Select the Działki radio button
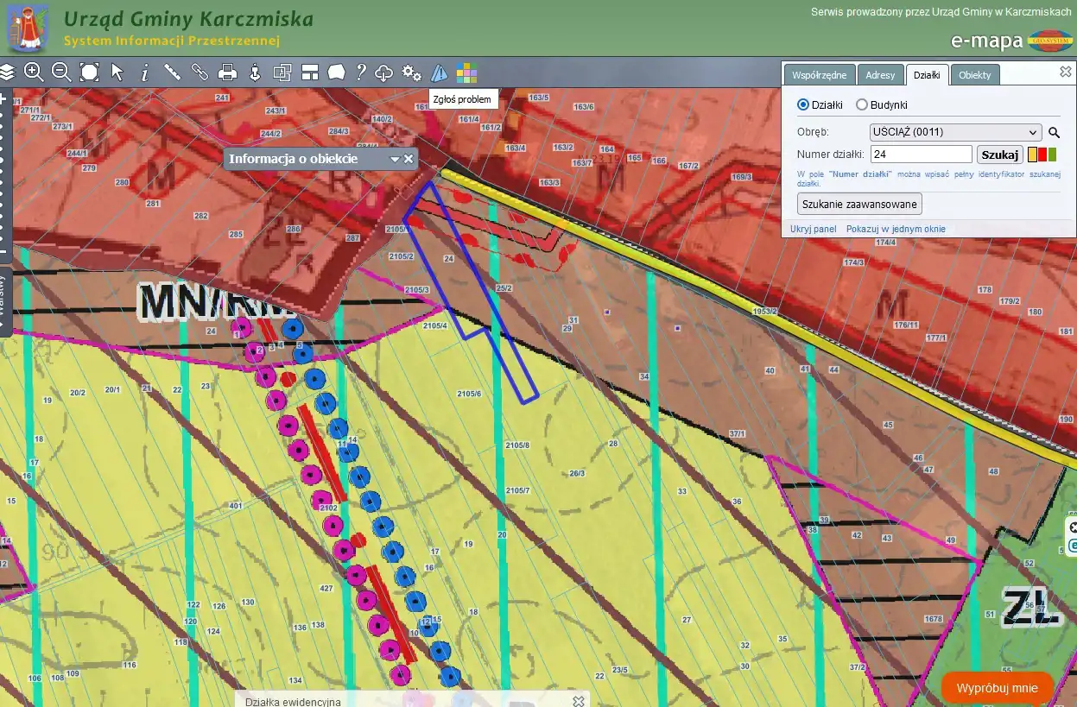The image size is (1077, 707). coord(803,104)
